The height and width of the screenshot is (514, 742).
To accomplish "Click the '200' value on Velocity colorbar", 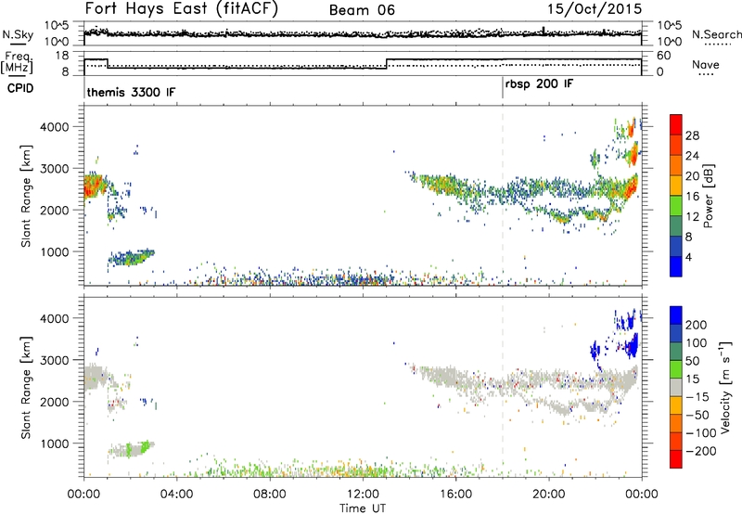I will click(x=697, y=325).
